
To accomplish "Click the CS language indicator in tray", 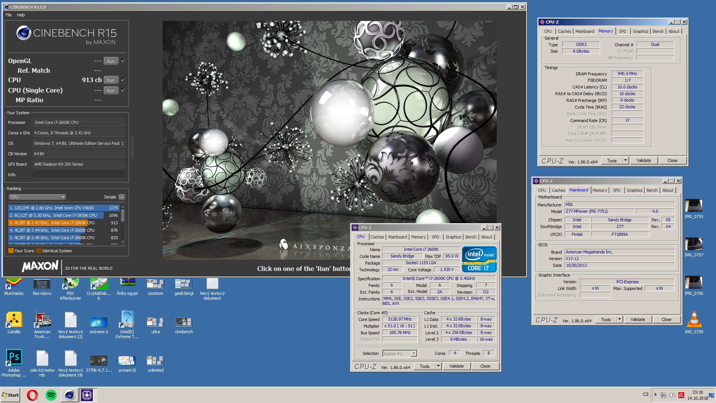I will coord(646,394).
